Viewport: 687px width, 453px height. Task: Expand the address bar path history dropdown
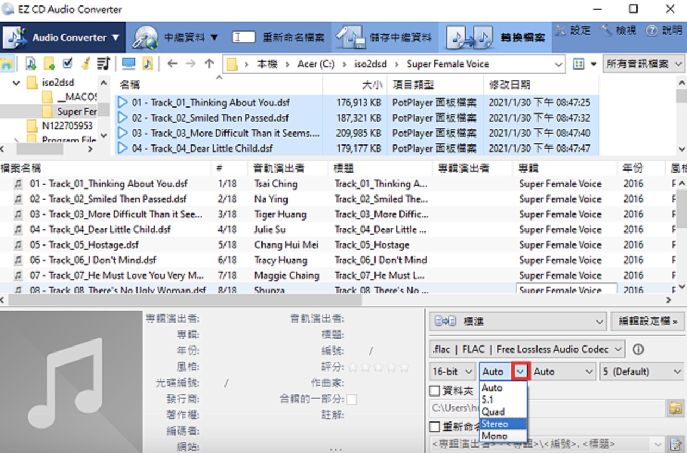[559, 64]
